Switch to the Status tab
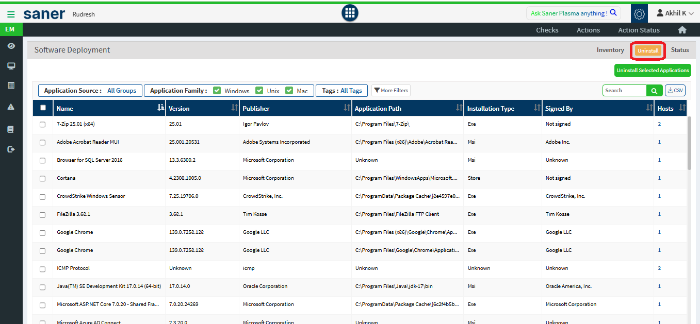 point(680,50)
